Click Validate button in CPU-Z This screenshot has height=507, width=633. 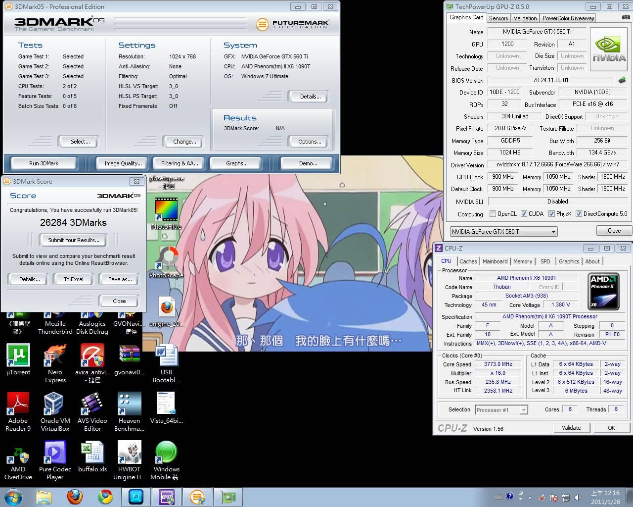(x=571, y=428)
